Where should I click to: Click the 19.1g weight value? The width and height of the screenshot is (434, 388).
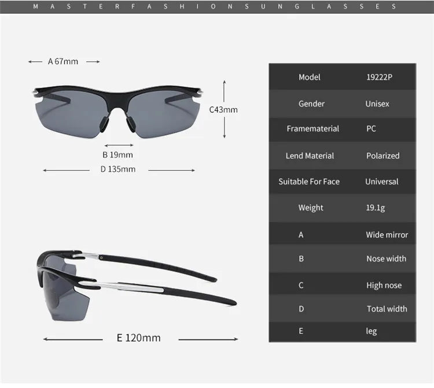(x=377, y=208)
